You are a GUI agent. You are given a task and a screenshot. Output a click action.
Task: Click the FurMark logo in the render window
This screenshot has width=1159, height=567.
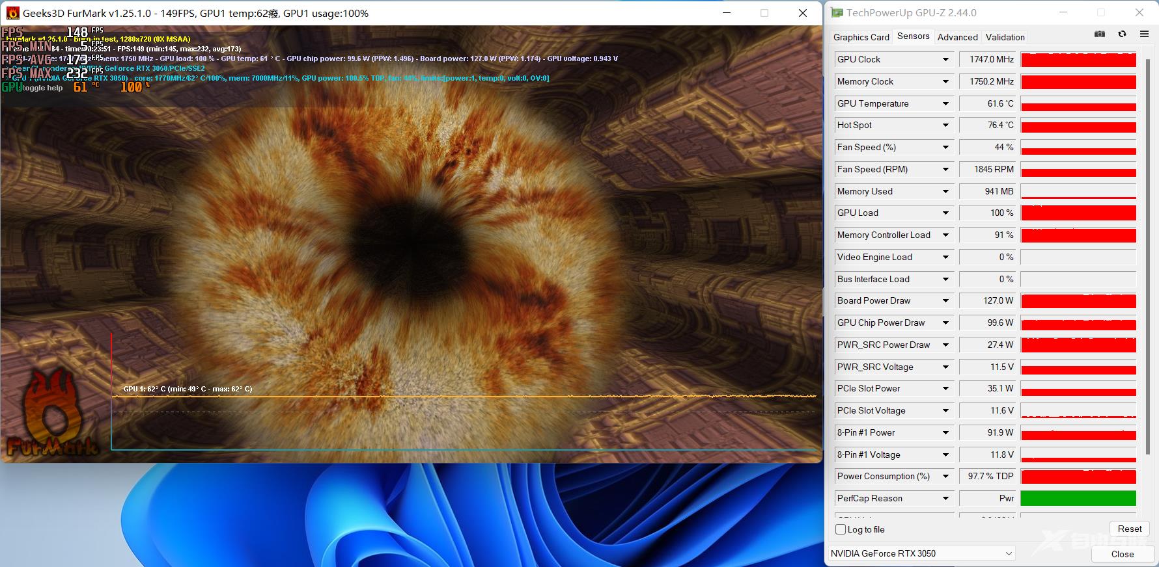coord(52,416)
